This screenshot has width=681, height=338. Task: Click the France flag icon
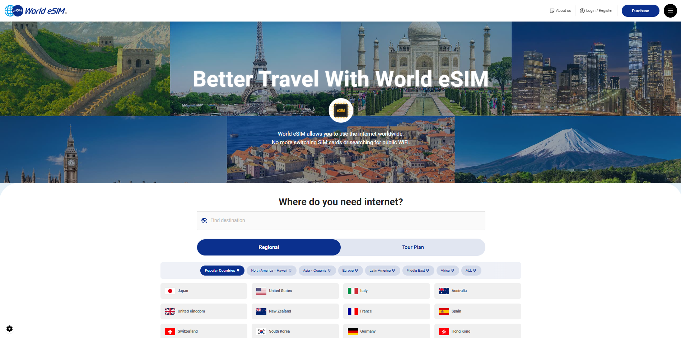point(353,311)
